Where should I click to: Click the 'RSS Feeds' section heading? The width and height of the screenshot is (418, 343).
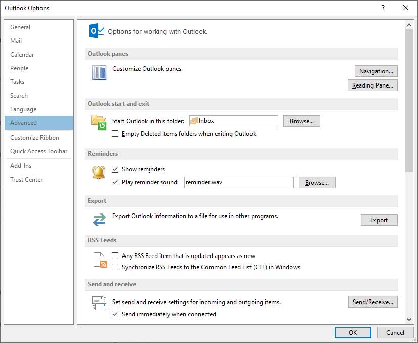(x=102, y=240)
